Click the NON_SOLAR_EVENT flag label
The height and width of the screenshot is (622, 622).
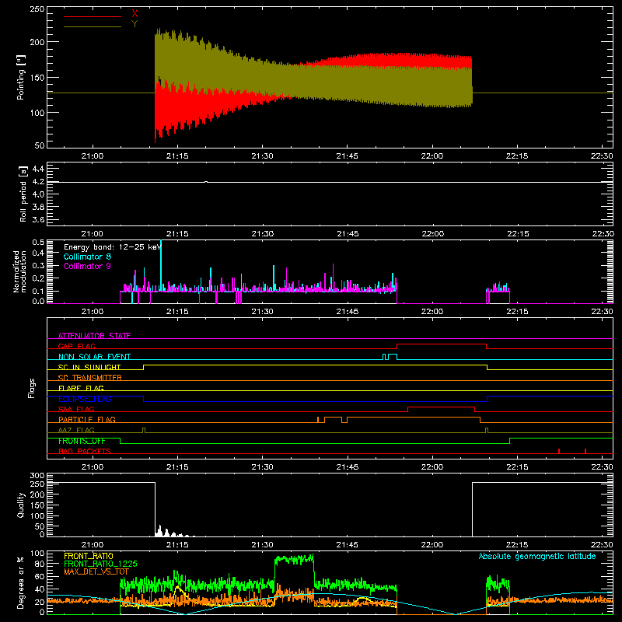[94, 357]
